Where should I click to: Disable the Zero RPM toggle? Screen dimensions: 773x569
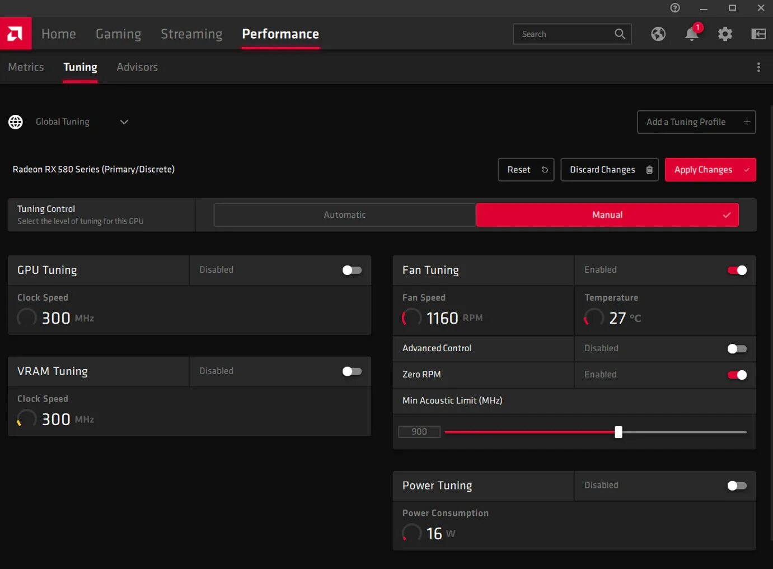tap(737, 375)
